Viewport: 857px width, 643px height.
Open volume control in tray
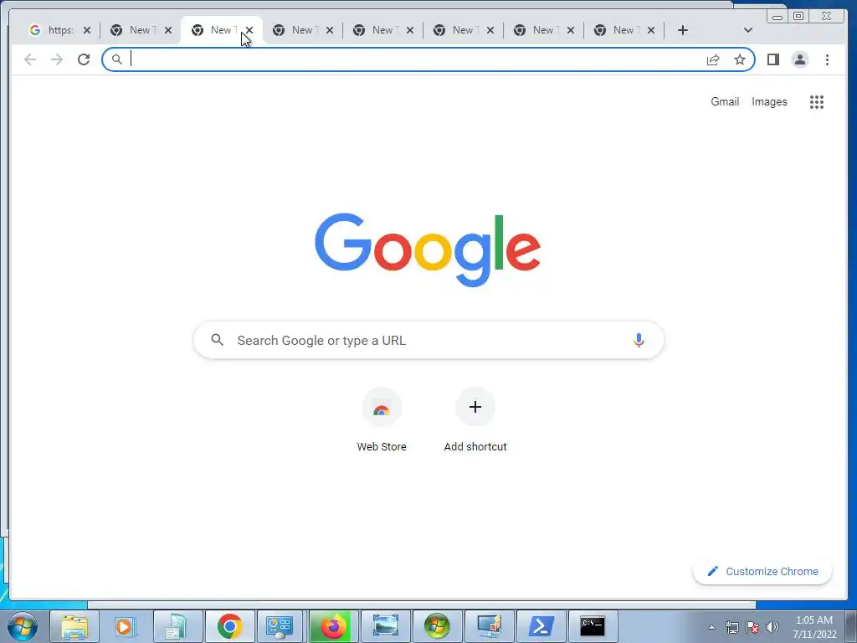772,627
